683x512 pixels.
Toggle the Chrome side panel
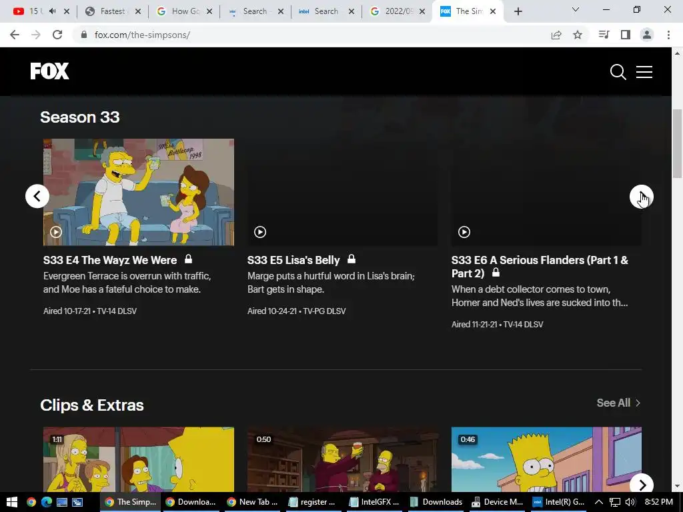pos(626,35)
